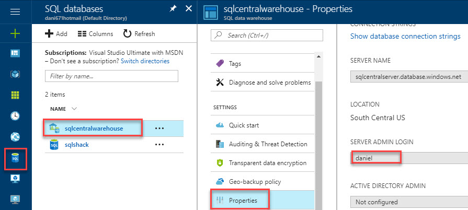Image resolution: width=468 pixels, height=210 pixels.
Task: Open Dashboard icon in left sidebar
Action: [15, 54]
